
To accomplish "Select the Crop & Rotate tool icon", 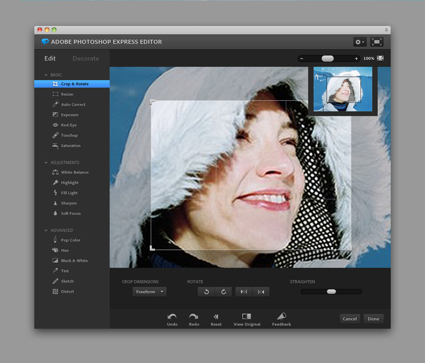I will pos(55,84).
